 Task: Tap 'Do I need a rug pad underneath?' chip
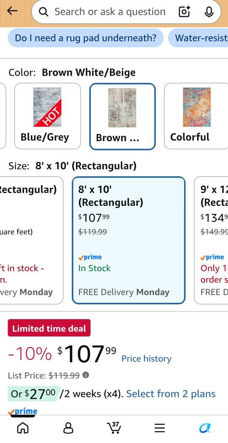85,38
